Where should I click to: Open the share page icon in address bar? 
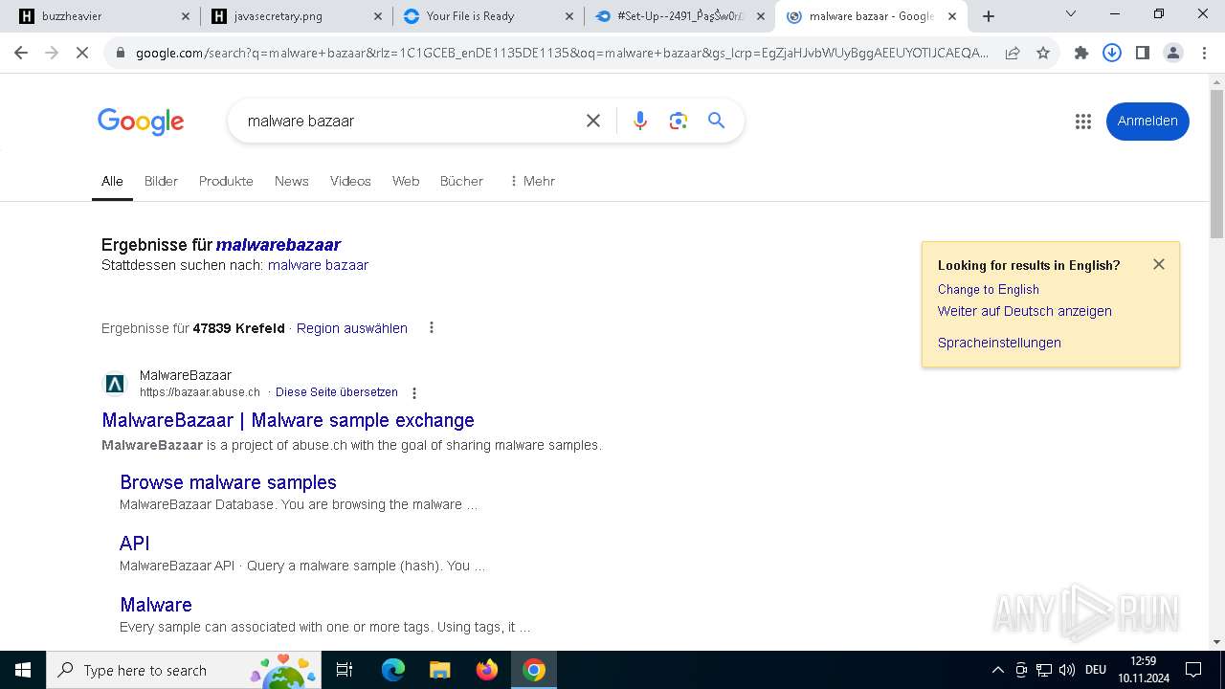[x=1013, y=54]
